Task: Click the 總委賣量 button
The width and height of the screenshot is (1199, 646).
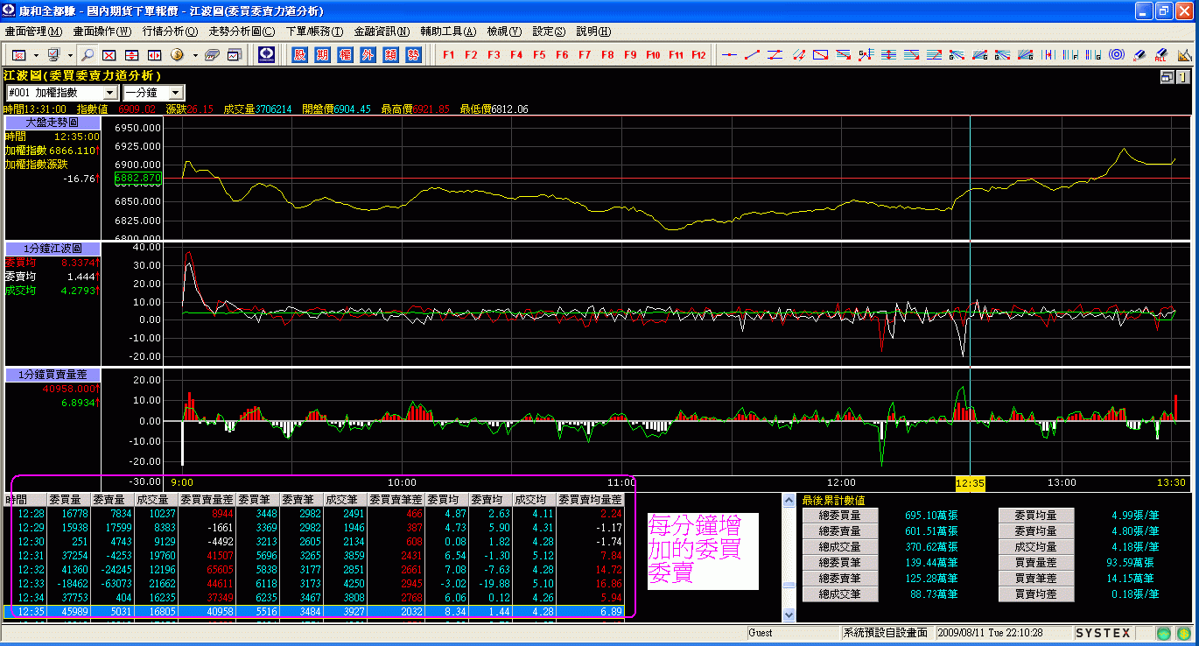Action: click(839, 531)
